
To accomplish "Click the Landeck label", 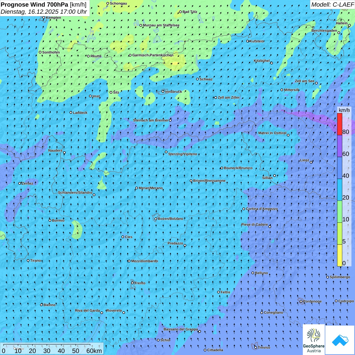I will point(80,113).
